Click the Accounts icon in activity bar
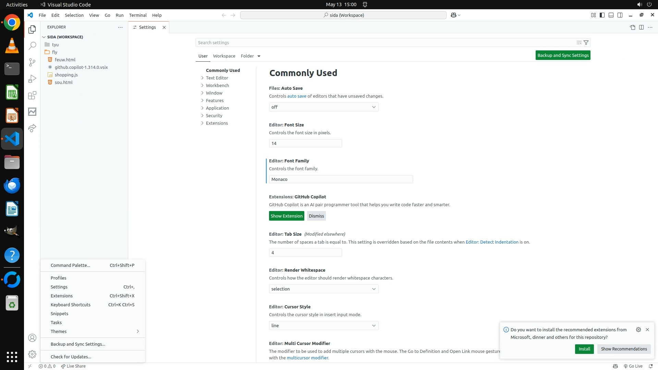658x370 pixels. point(32,338)
